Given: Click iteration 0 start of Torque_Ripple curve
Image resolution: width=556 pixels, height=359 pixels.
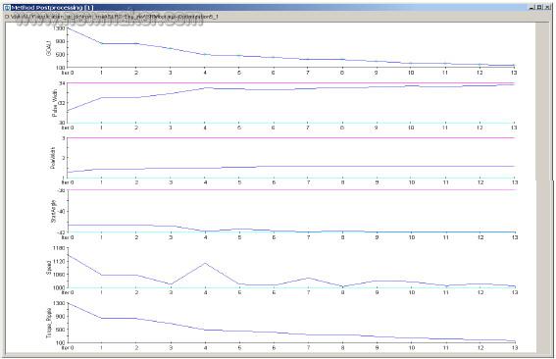Looking at the screenshot, I should click(x=68, y=303).
